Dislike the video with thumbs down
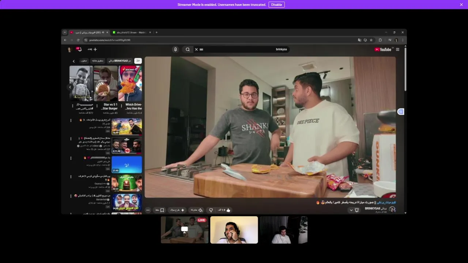468x263 pixels. pyautogui.click(x=211, y=210)
